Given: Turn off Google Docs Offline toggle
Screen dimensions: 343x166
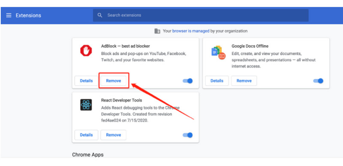Looking at the screenshot, I should click(x=318, y=81).
